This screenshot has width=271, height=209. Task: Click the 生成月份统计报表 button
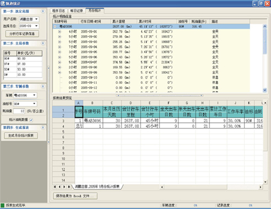[21, 136]
